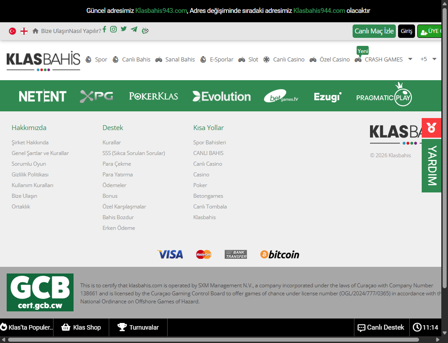448x343 pixels.
Task: Switch site language to English flag
Action: [24, 31]
